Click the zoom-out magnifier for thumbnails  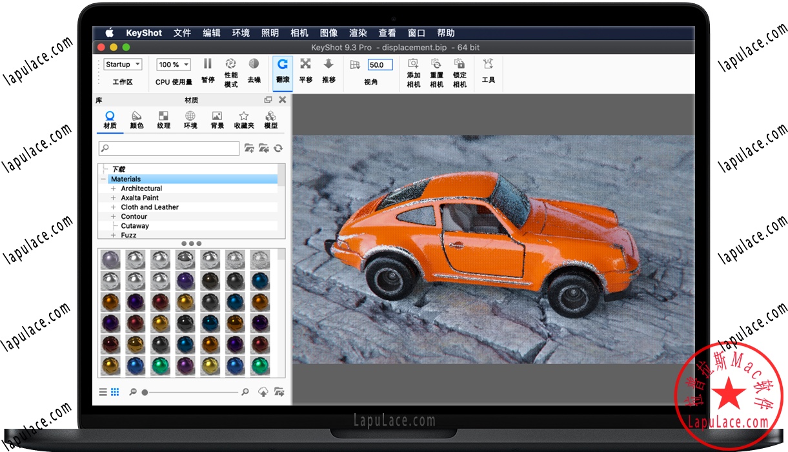tap(133, 391)
